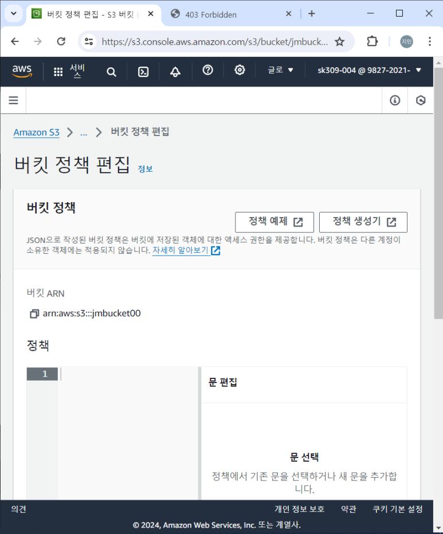Open the 정책 예제 button
Screen dimensions: 443x534
coord(275,222)
